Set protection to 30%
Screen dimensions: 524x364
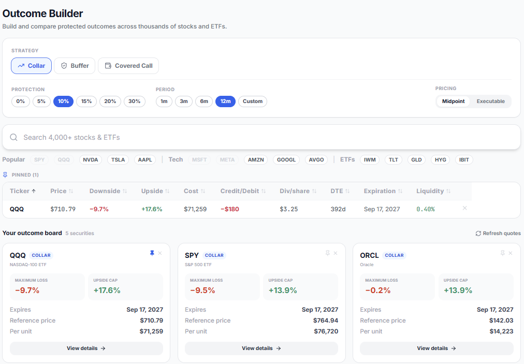pos(134,101)
